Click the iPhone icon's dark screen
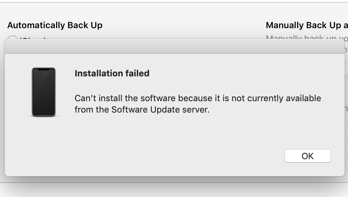 click(44, 92)
